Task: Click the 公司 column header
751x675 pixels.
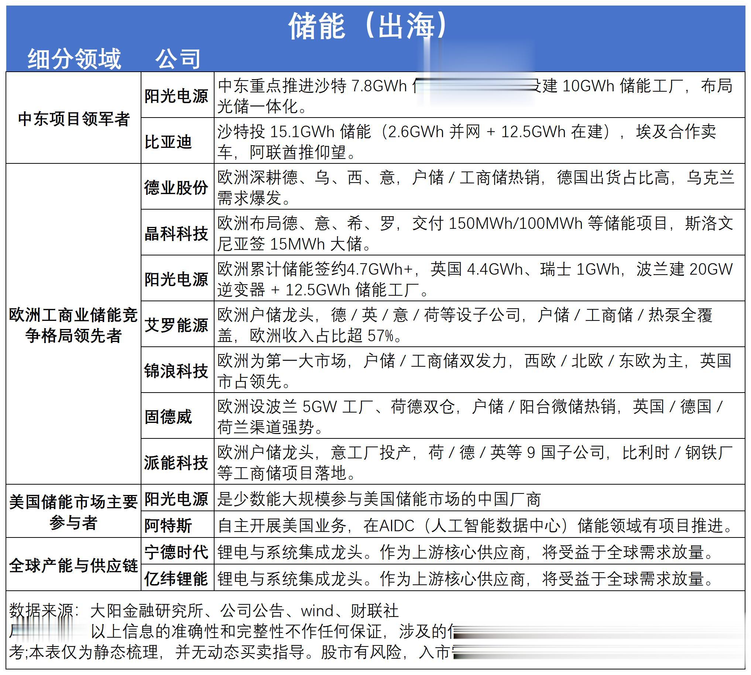Action: 178,59
